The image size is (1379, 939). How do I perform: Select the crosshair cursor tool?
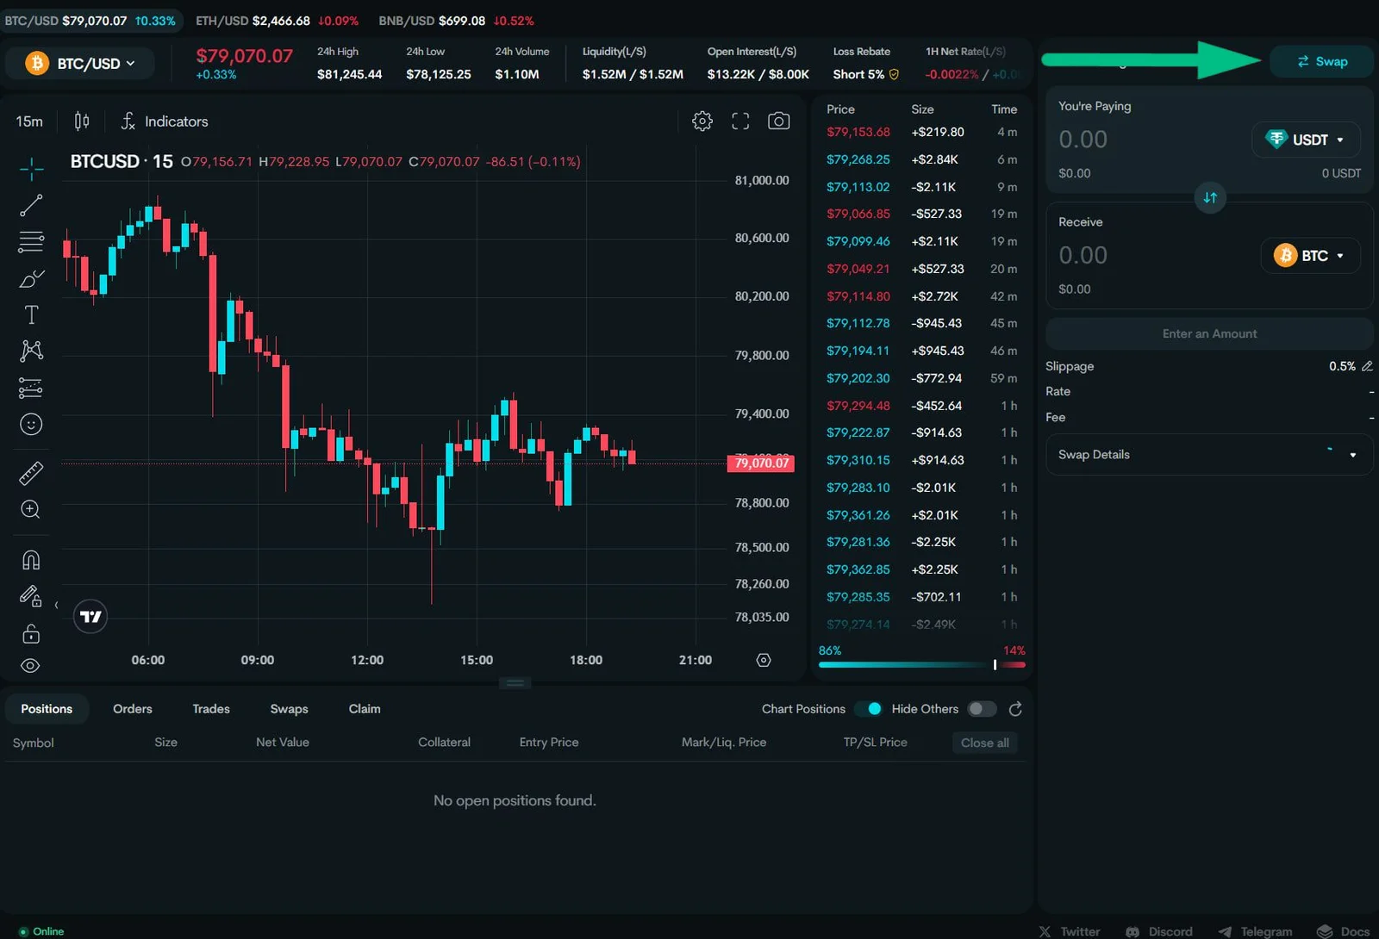(x=31, y=169)
